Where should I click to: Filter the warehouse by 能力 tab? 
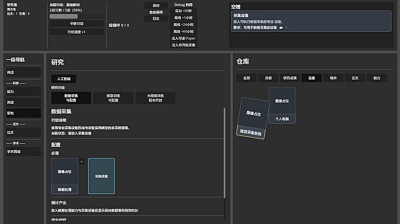(377, 78)
